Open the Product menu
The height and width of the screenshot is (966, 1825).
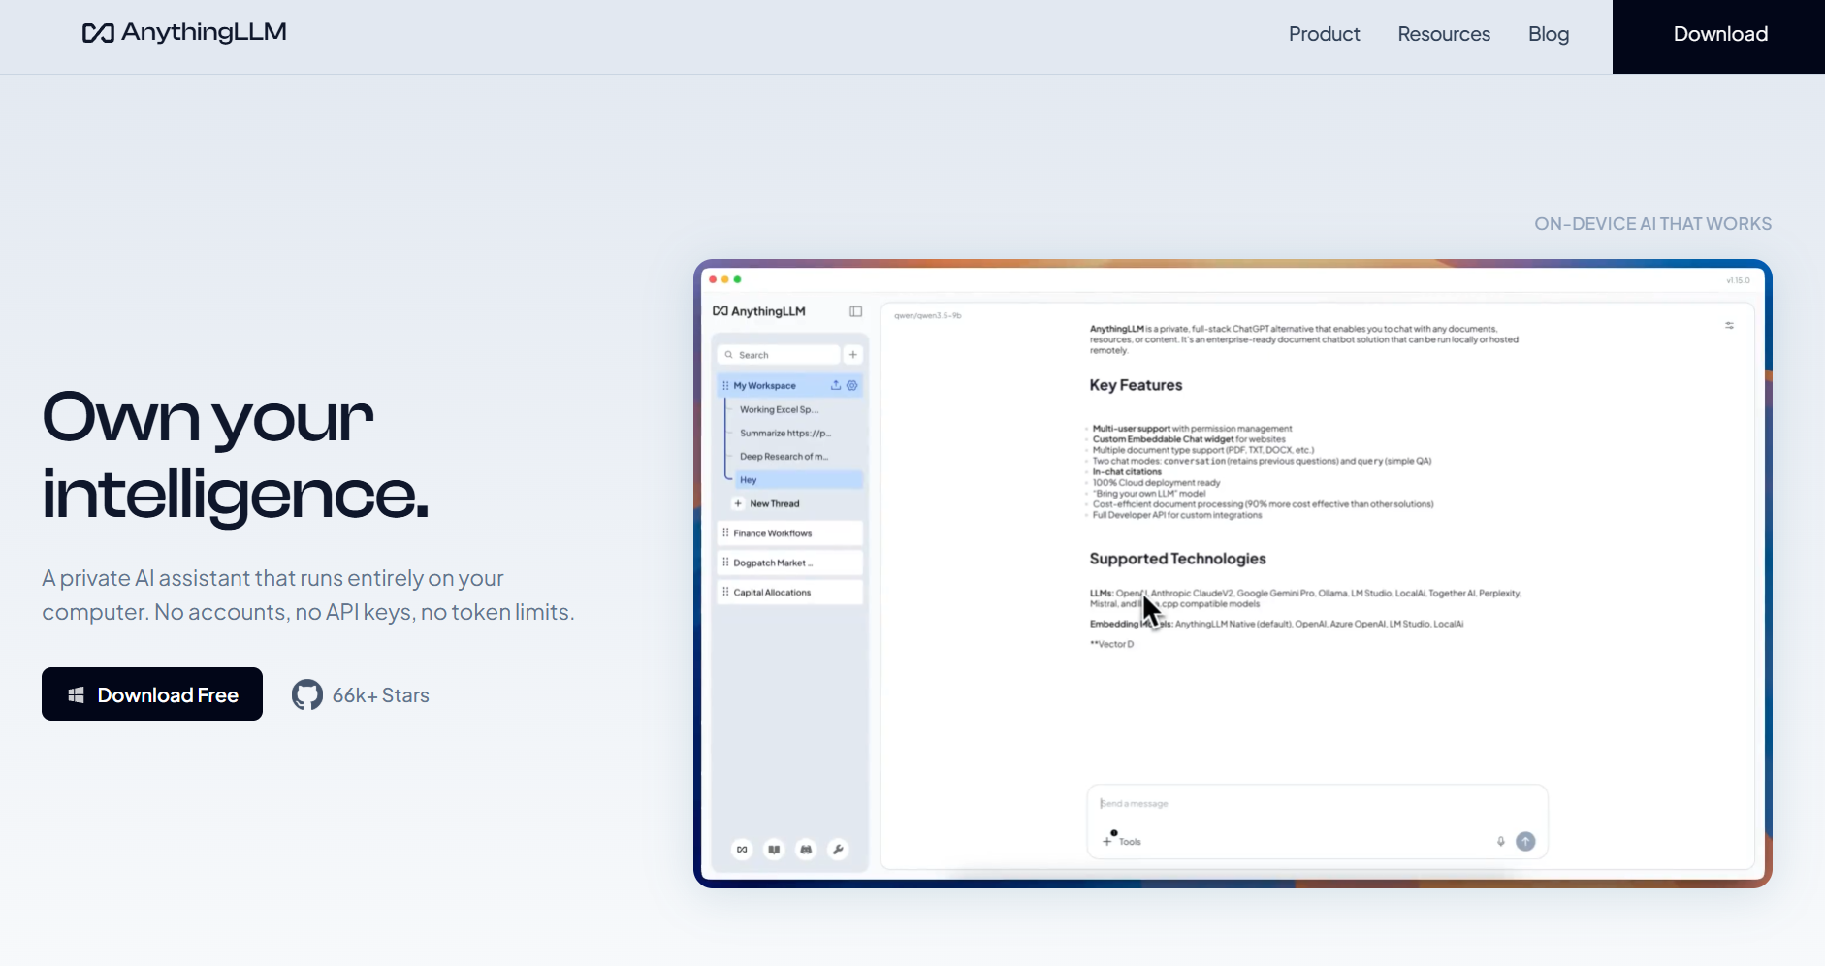click(1324, 34)
